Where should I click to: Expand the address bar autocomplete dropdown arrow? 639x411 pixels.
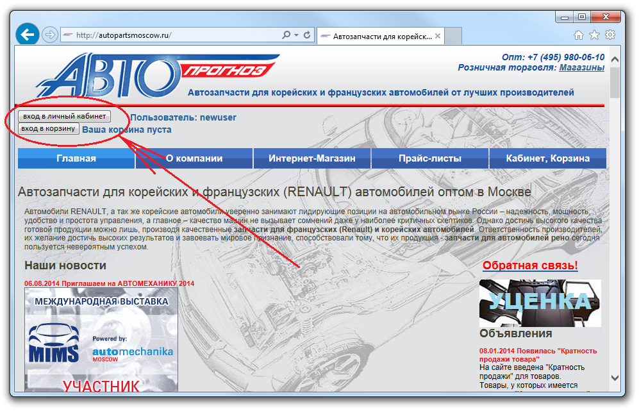(x=296, y=35)
